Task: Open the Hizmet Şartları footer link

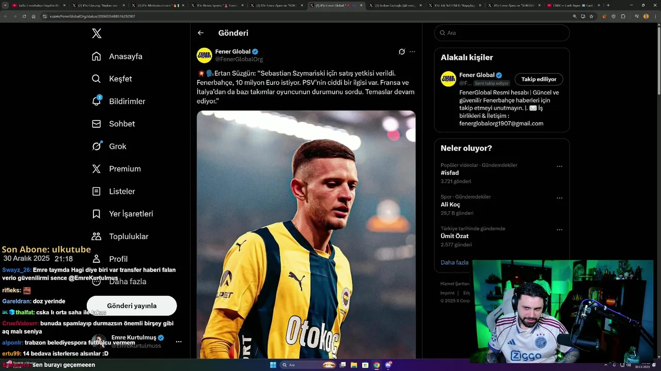Action: tap(455, 284)
